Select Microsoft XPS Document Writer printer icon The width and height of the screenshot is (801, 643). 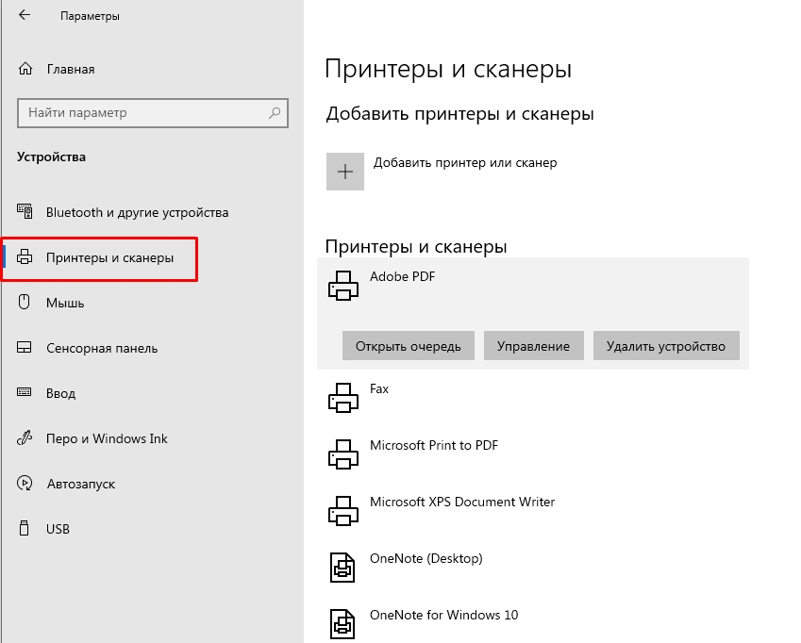343,511
